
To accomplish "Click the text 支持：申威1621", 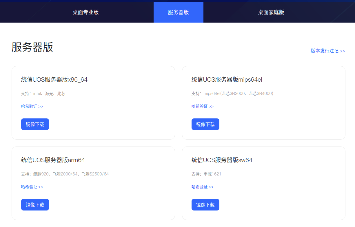I will (x=206, y=174).
